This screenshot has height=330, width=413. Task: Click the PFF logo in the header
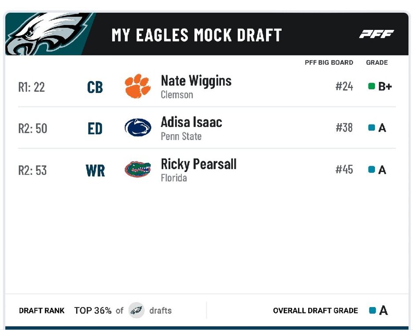pyautogui.click(x=376, y=34)
